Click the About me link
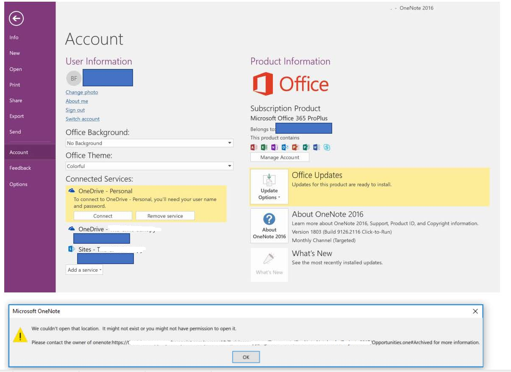 coord(77,101)
